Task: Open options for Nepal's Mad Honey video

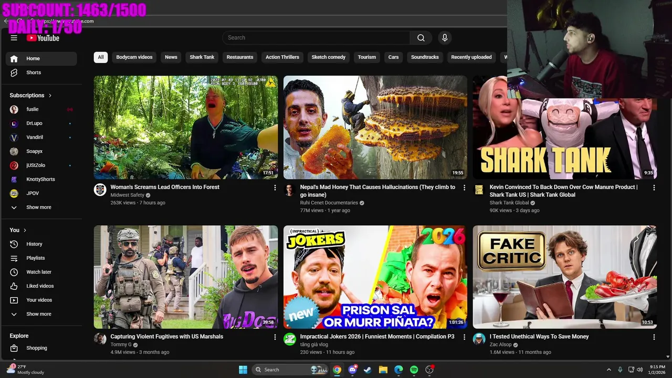Action: pos(464,187)
